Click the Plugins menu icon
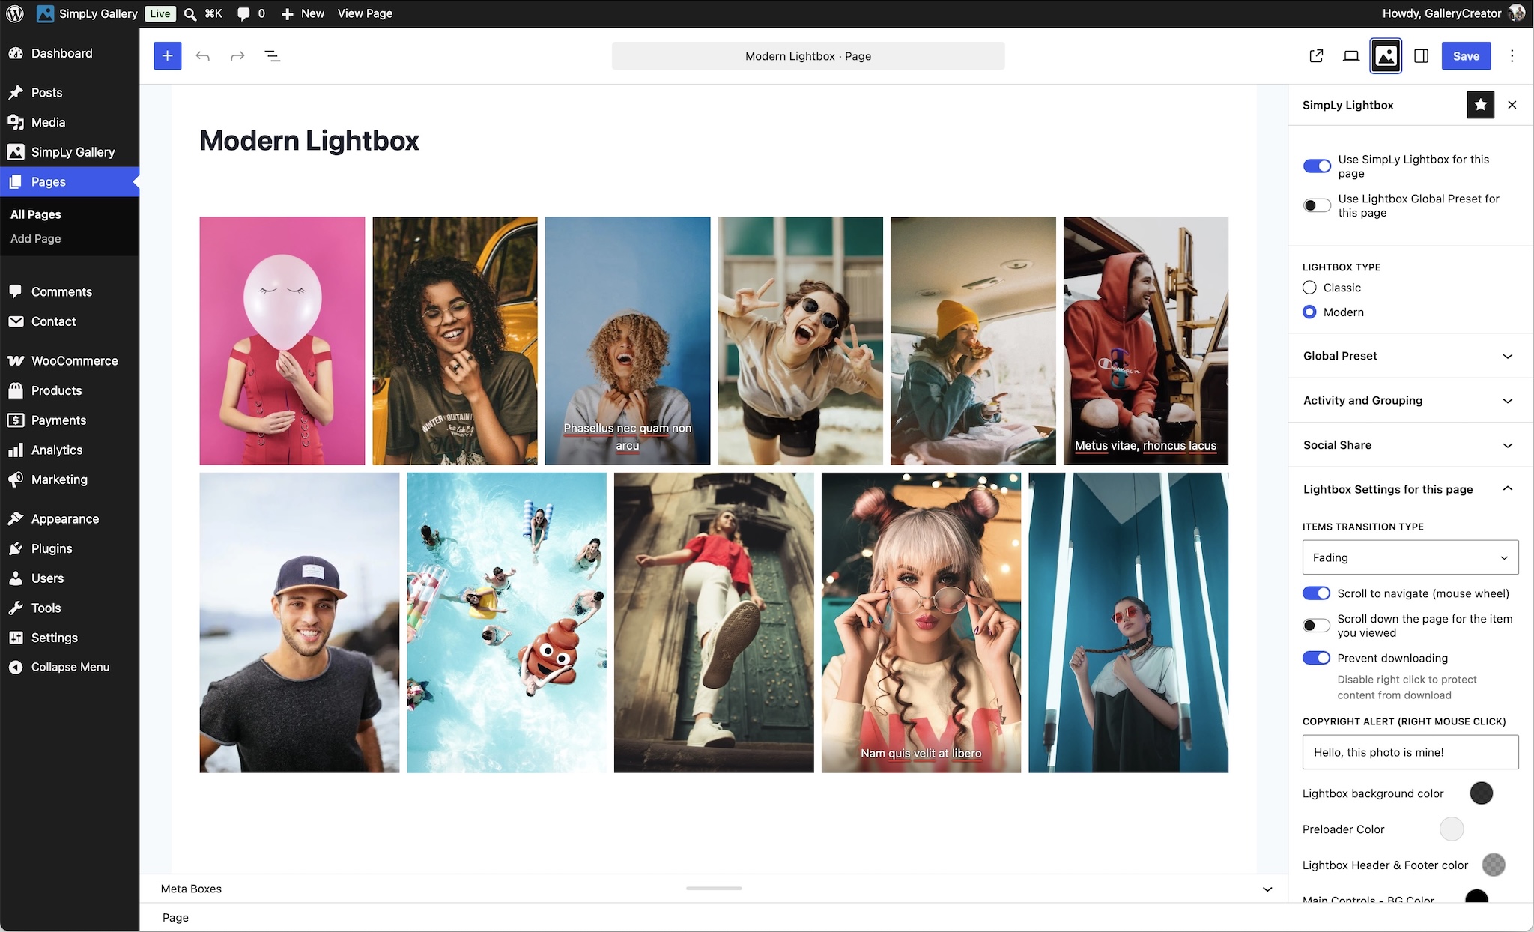The height and width of the screenshot is (932, 1534). coord(16,548)
